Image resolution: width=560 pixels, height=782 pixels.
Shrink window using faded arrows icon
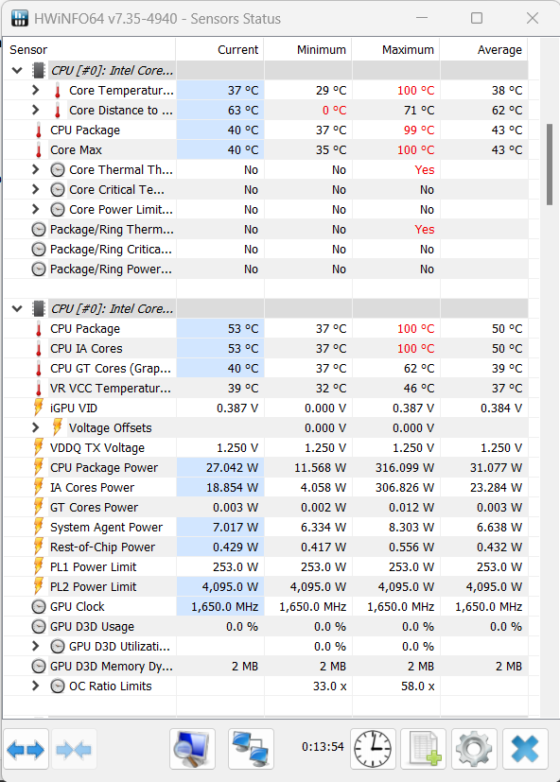[x=74, y=748]
